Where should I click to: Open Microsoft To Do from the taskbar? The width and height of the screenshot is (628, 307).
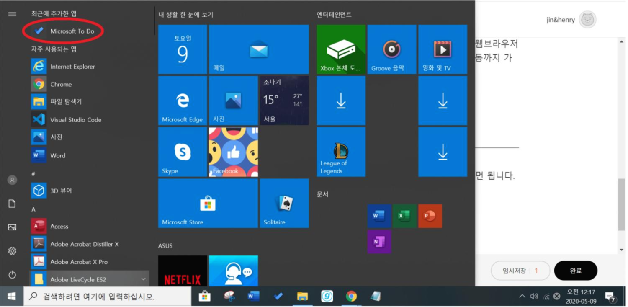click(278, 297)
